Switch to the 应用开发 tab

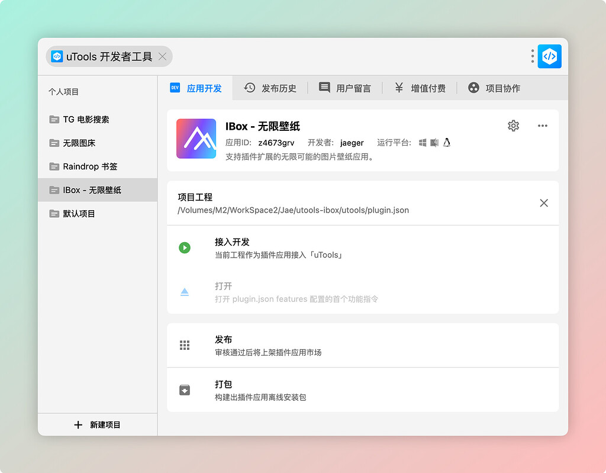click(196, 88)
